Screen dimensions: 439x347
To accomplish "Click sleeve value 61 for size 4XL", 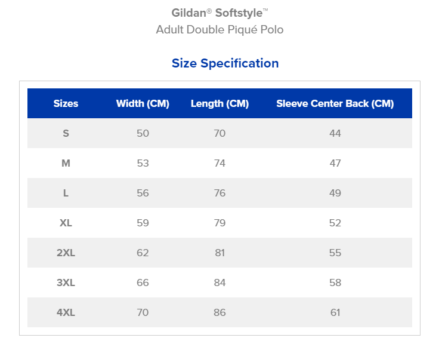I will (x=335, y=312).
